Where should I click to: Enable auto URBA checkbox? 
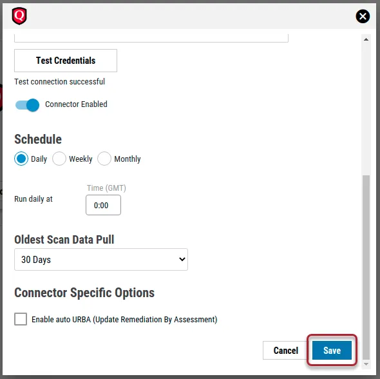coord(21,319)
